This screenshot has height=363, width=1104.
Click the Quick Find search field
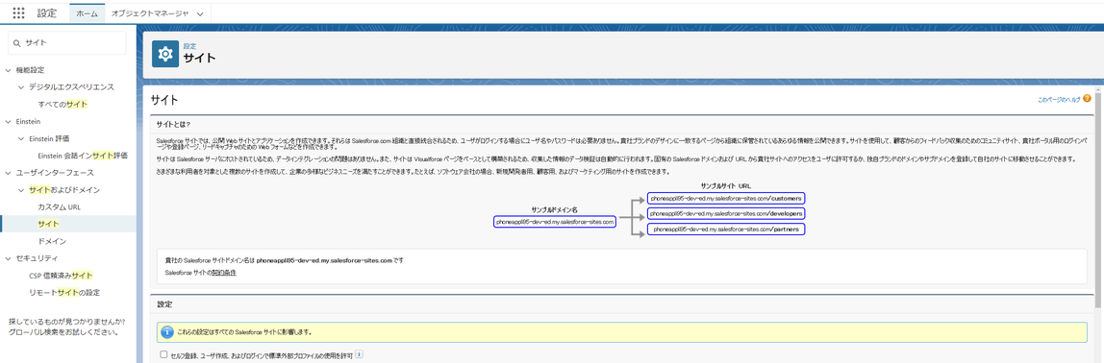tap(67, 43)
